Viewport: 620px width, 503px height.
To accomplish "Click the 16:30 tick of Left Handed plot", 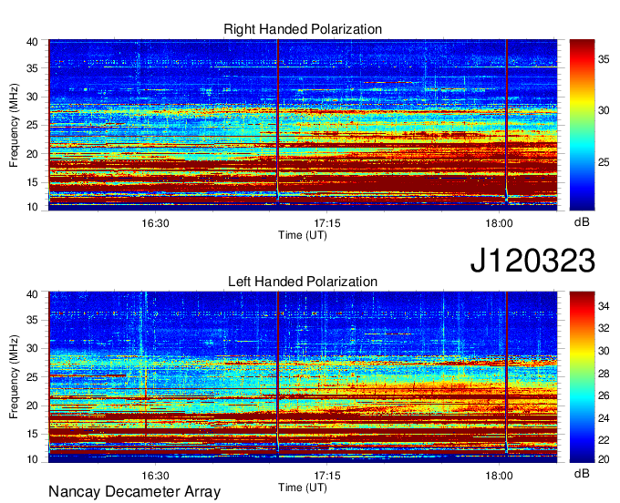I will point(155,475).
